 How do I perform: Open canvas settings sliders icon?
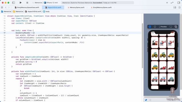coord(150,100)
